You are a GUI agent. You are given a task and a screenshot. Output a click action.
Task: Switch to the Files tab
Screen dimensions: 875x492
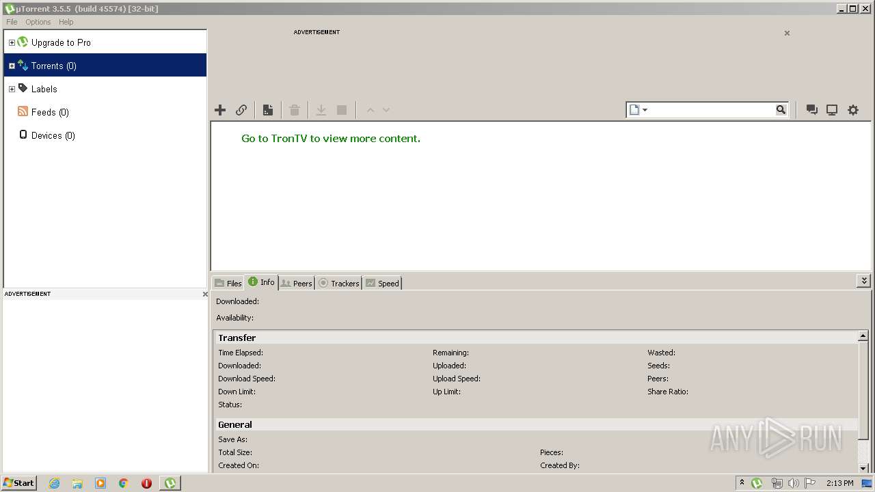pyautogui.click(x=228, y=283)
